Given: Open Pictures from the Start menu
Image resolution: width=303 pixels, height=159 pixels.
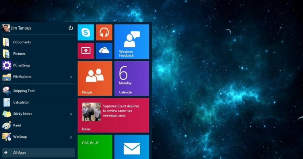Looking at the screenshot, I should pyautogui.click(x=19, y=54).
